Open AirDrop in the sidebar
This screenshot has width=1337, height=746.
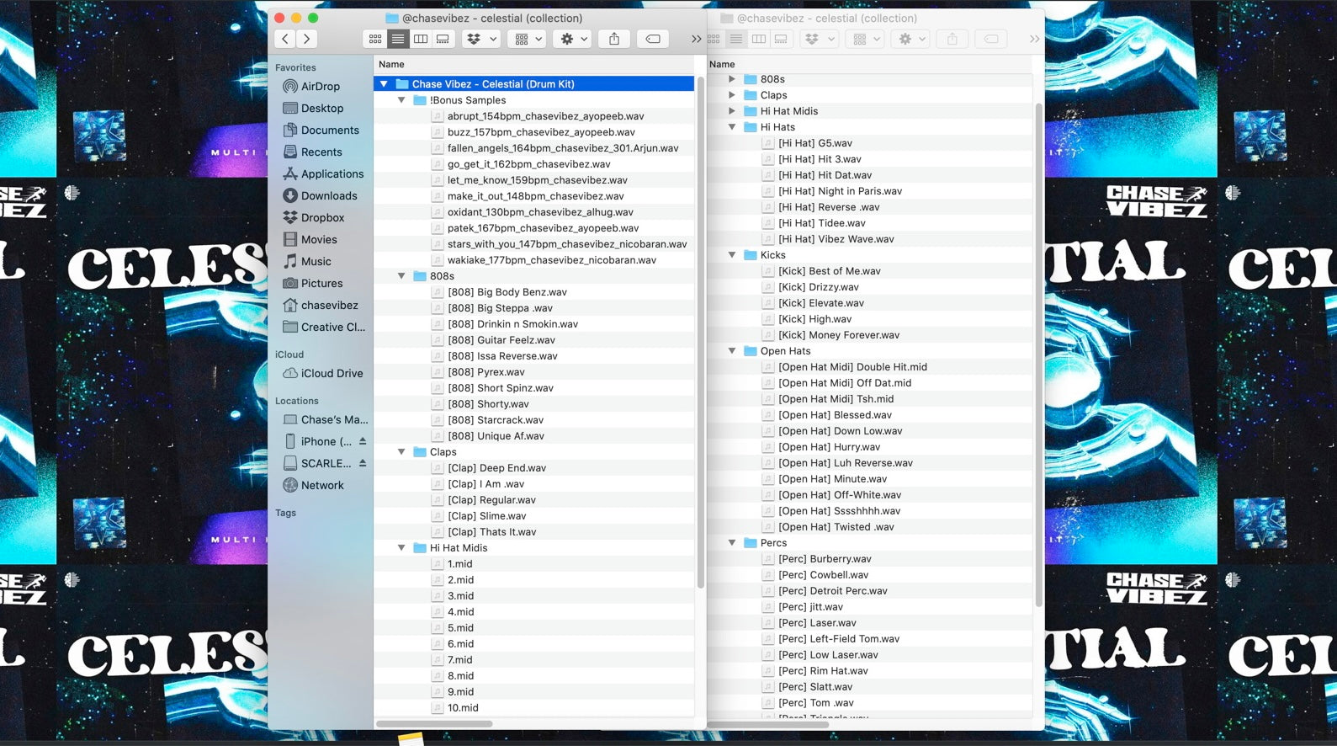point(320,86)
